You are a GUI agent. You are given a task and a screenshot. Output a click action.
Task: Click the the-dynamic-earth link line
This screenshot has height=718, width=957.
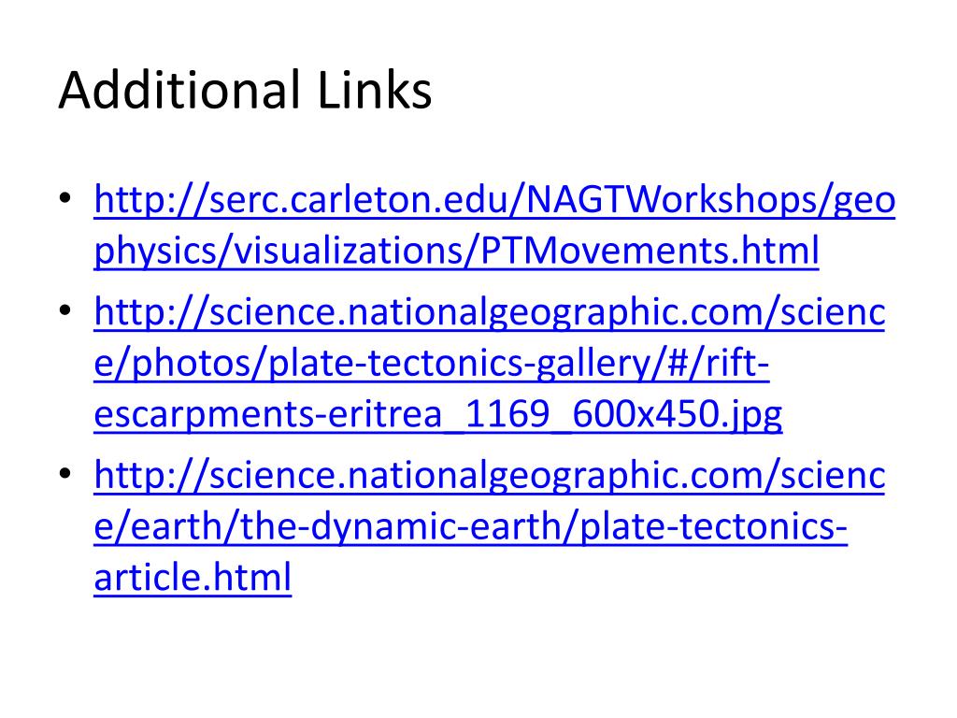click(471, 527)
